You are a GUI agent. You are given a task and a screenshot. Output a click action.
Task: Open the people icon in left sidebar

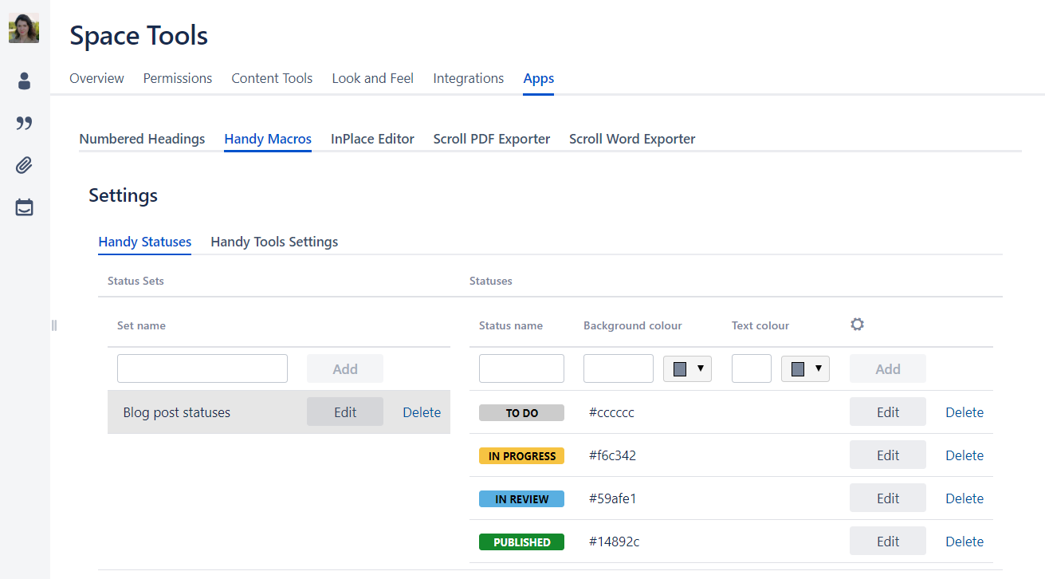point(24,81)
